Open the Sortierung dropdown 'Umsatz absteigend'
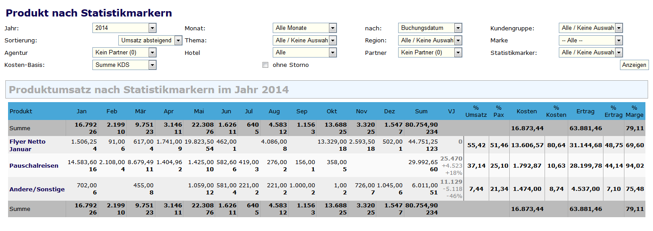 150,41
